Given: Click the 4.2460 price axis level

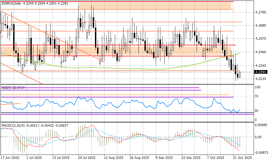Looking at the screenshot, I should [260, 52].
